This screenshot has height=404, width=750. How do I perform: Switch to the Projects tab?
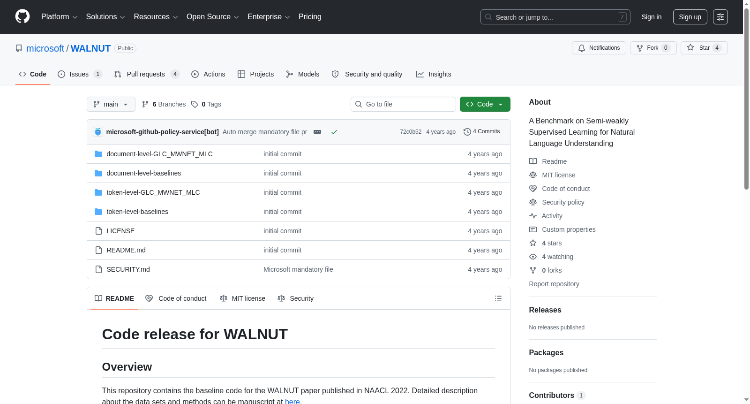point(255,74)
